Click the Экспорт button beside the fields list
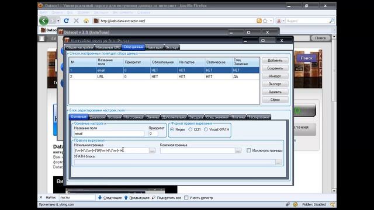 275,84
